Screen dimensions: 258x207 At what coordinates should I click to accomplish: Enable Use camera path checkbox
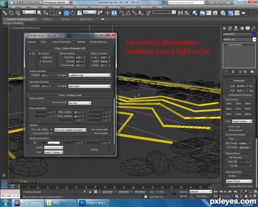[x=110, y=129]
